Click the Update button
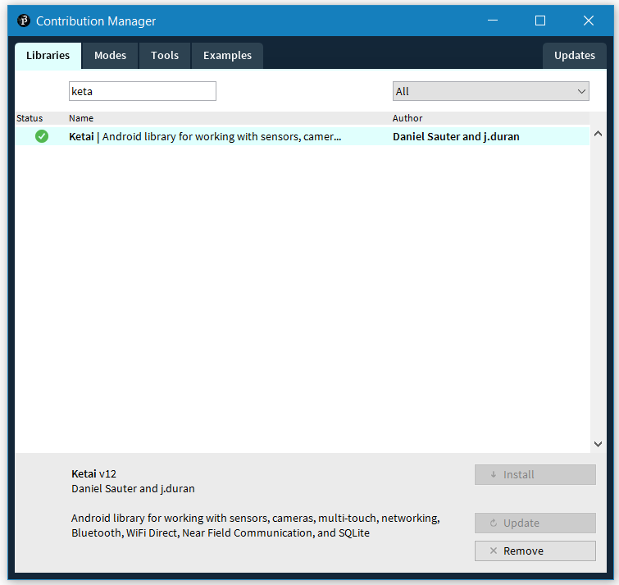The image size is (619, 585). click(x=535, y=523)
